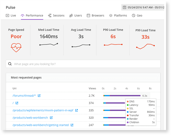Click the 2.7K views cell
The image size is (171, 135).
[x=92, y=96]
